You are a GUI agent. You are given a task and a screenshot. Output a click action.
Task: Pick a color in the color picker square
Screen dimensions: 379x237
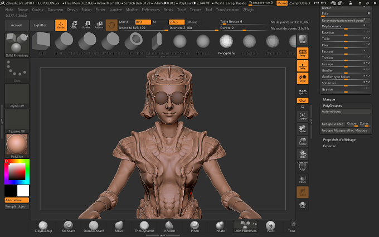(x=17, y=172)
